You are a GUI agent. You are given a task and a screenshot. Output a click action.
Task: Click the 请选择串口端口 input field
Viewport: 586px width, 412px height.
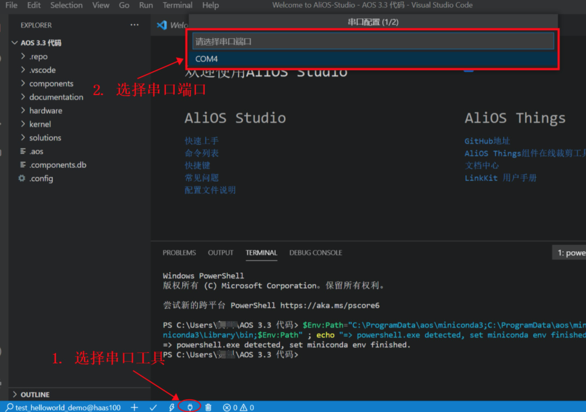point(372,41)
